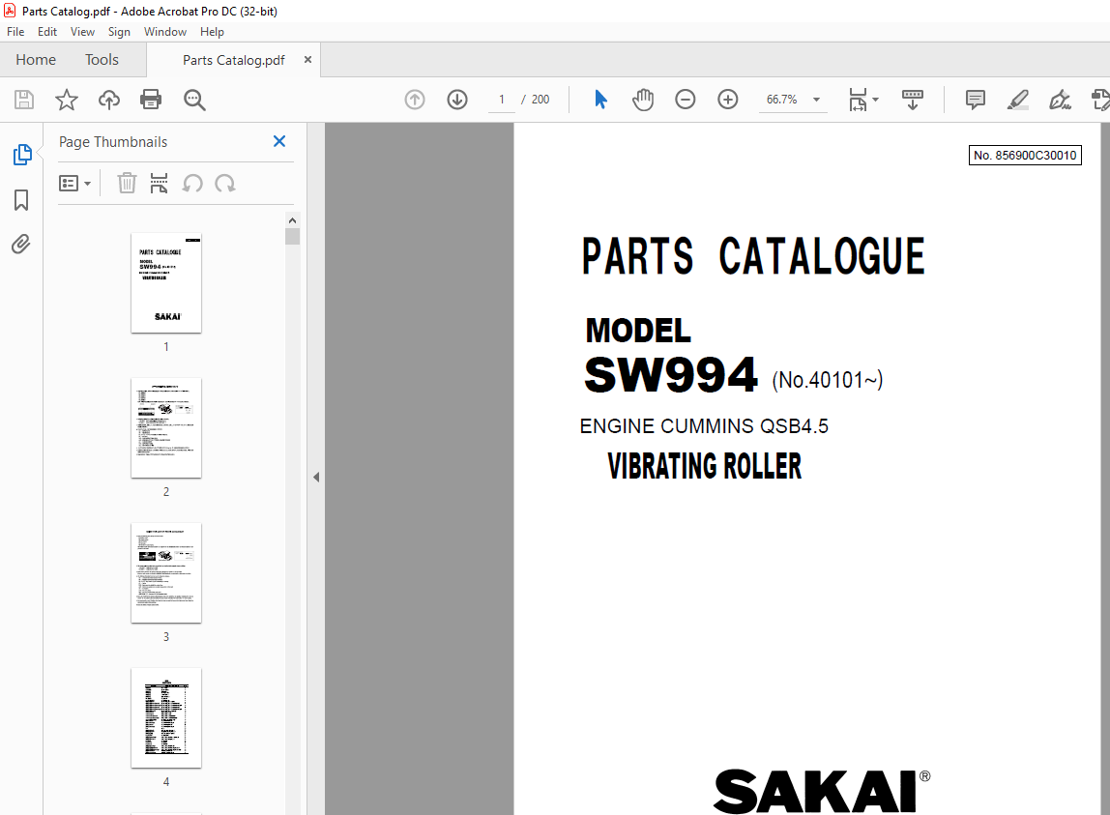Click the Print pages thumbnail icon

160,184
